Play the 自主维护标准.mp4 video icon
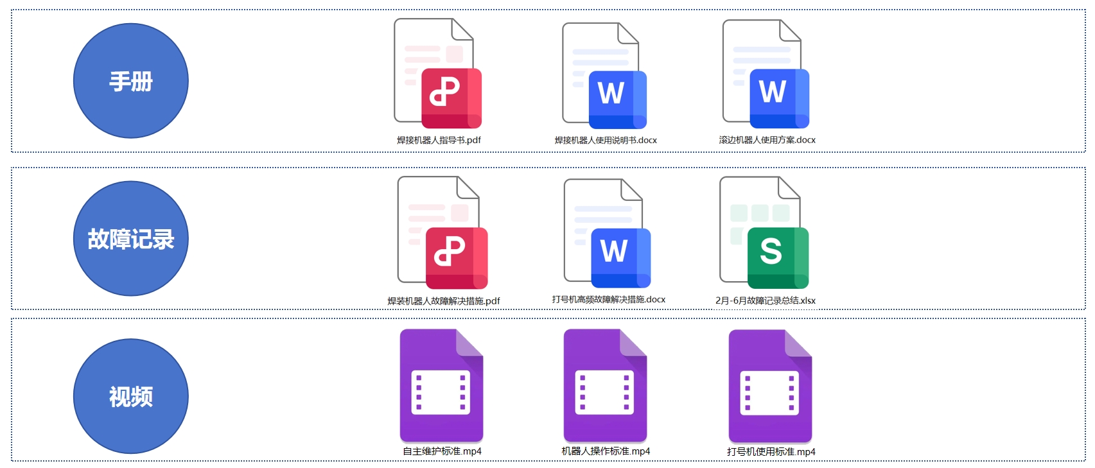The height and width of the screenshot is (468, 1095). coord(441,385)
